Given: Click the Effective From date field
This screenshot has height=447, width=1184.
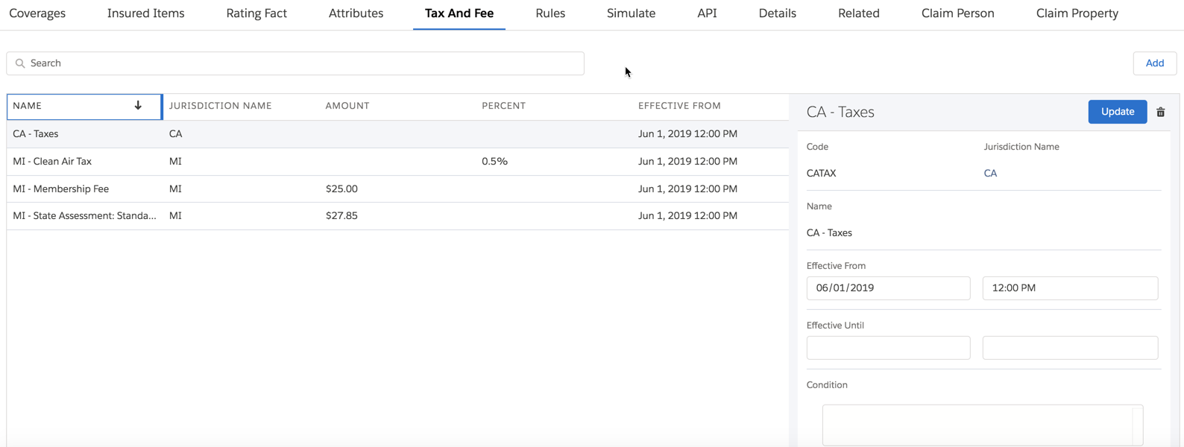Looking at the screenshot, I should click(x=888, y=288).
